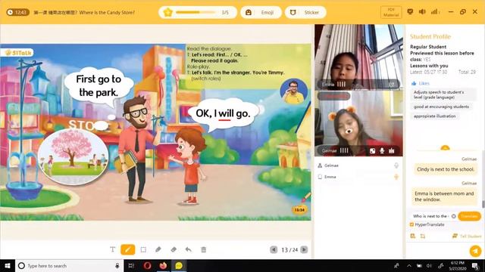Click the park picture circle on slide
The width and height of the screenshot is (485, 272).
click(74, 156)
